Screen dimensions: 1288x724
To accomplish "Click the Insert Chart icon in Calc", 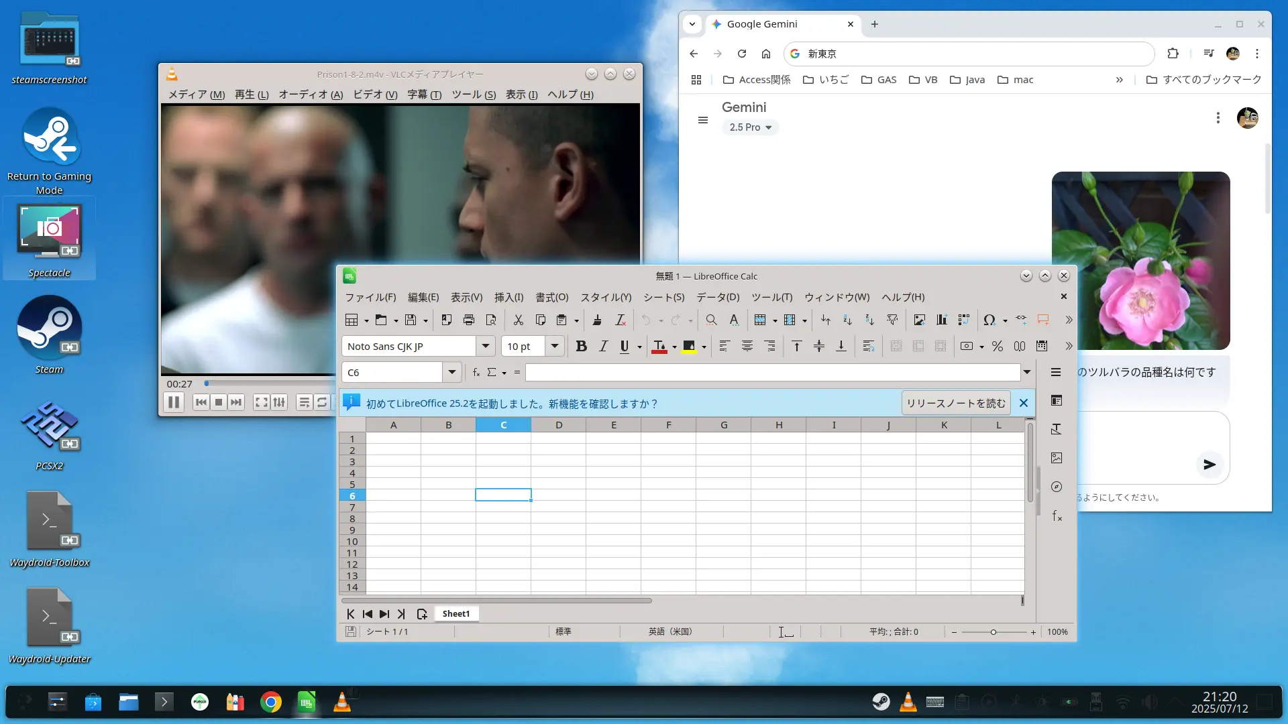I will click(941, 320).
